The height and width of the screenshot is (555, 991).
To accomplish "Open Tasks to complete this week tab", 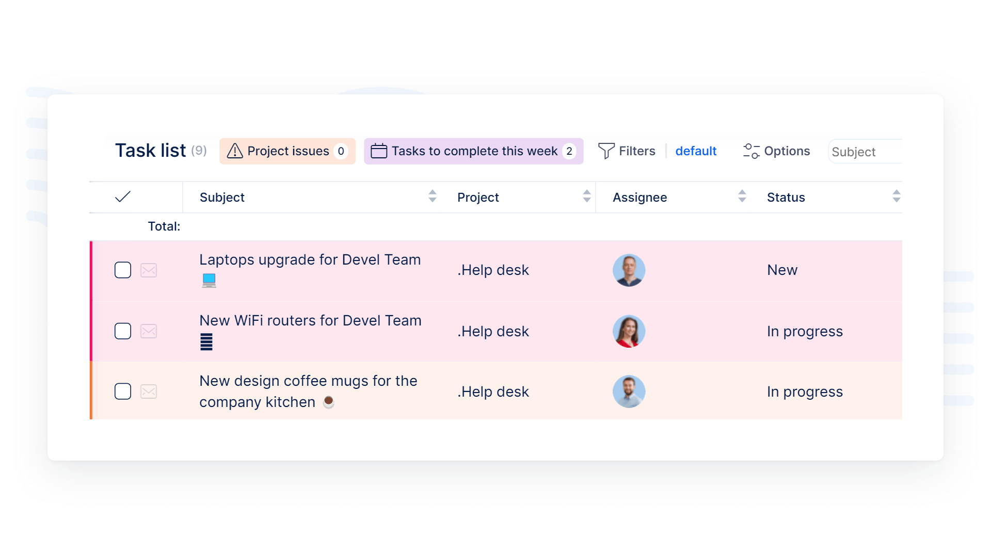I will point(473,151).
